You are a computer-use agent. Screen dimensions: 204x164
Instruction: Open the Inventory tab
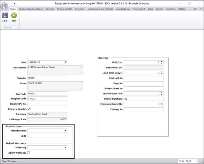[x=80, y=9]
